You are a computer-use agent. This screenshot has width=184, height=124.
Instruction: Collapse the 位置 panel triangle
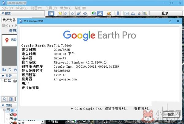pyautogui.click(x=3, y=76)
